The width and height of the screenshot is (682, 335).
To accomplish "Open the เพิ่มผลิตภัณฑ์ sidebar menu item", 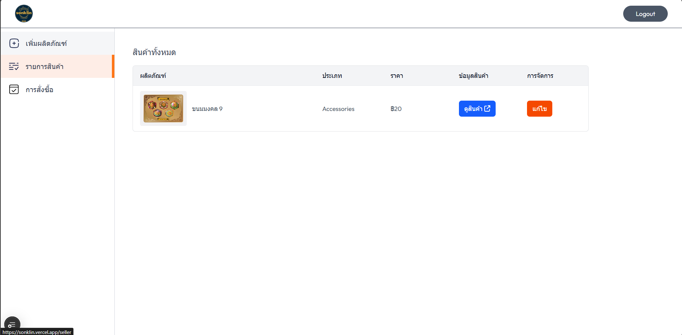I will click(x=46, y=43).
